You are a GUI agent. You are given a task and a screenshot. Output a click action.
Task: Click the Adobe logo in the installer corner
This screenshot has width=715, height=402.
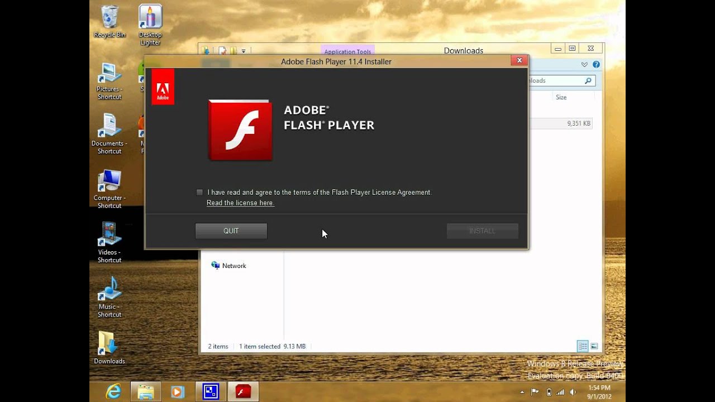(163, 87)
